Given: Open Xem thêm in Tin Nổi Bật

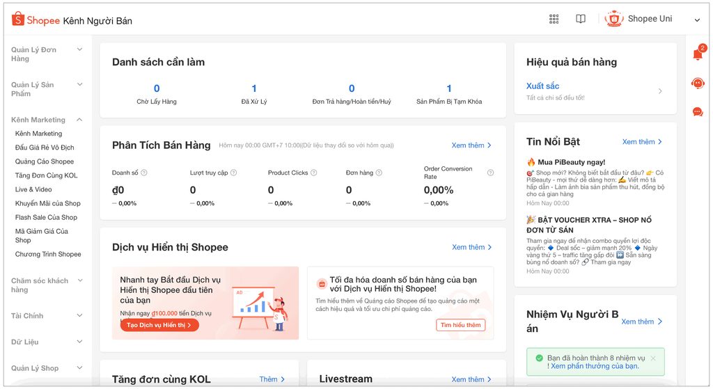Looking at the screenshot, I should [x=642, y=142].
